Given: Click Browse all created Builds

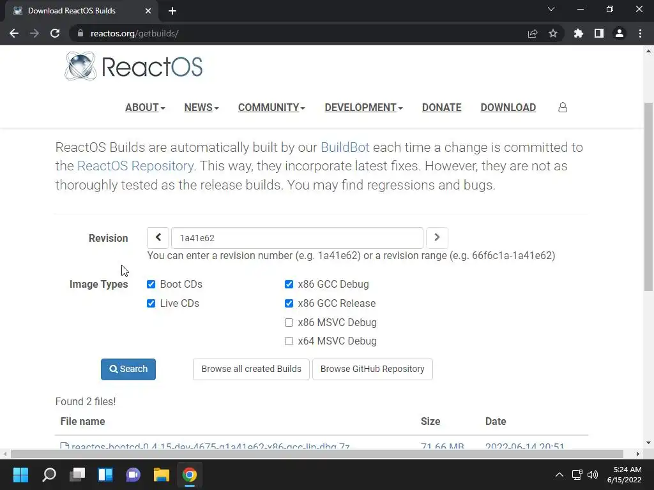Looking at the screenshot, I should [251, 369].
